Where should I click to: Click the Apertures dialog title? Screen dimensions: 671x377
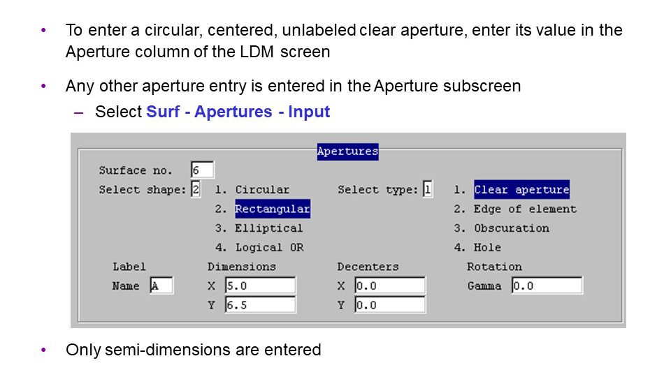(347, 151)
